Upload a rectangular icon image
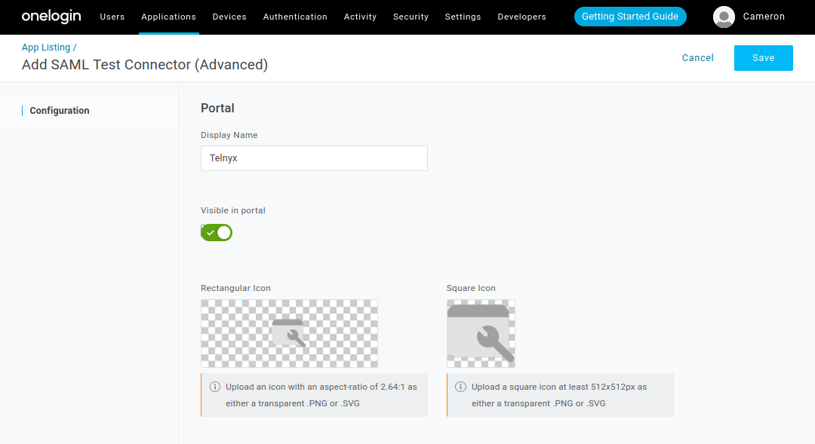This screenshot has height=444, width=815. pos(290,333)
